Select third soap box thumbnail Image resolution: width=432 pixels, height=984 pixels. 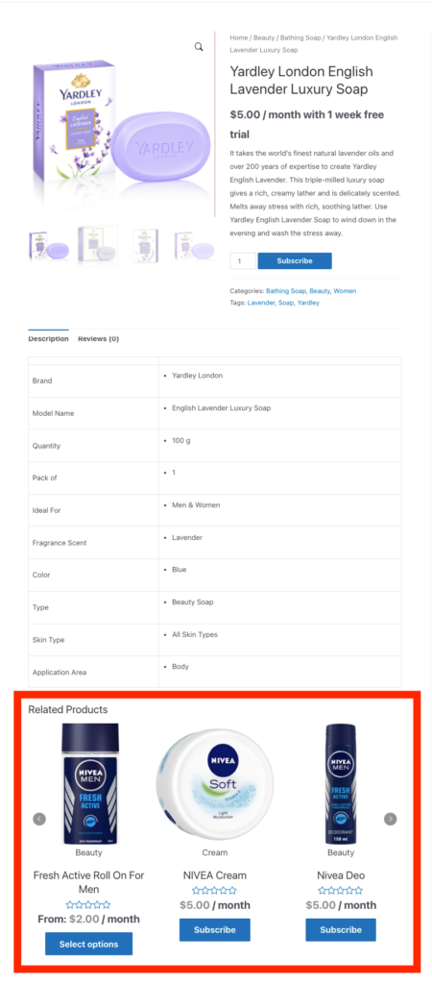146,246
